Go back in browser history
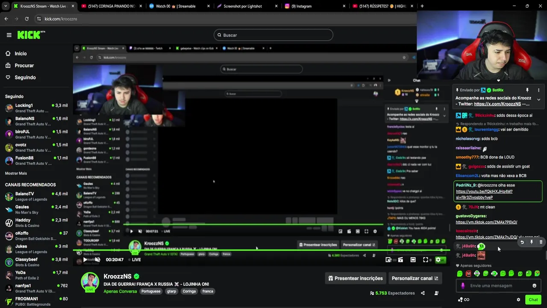 click(6, 19)
